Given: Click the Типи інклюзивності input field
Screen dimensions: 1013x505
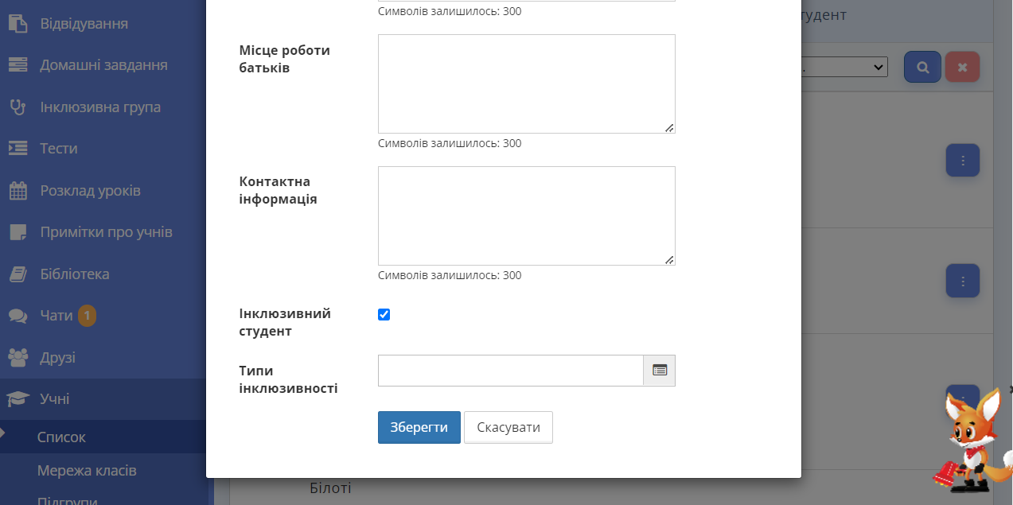Looking at the screenshot, I should click(x=510, y=371).
